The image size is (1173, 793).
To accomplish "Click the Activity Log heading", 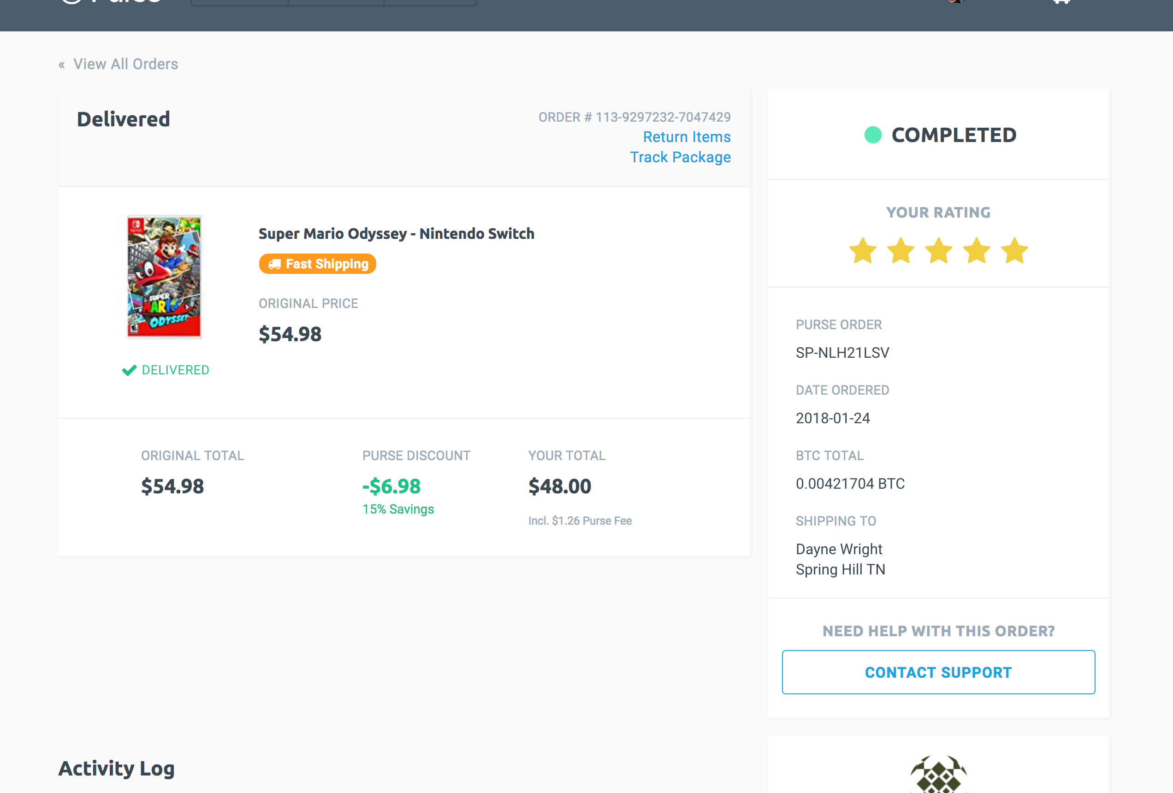I will (x=117, y=768).
